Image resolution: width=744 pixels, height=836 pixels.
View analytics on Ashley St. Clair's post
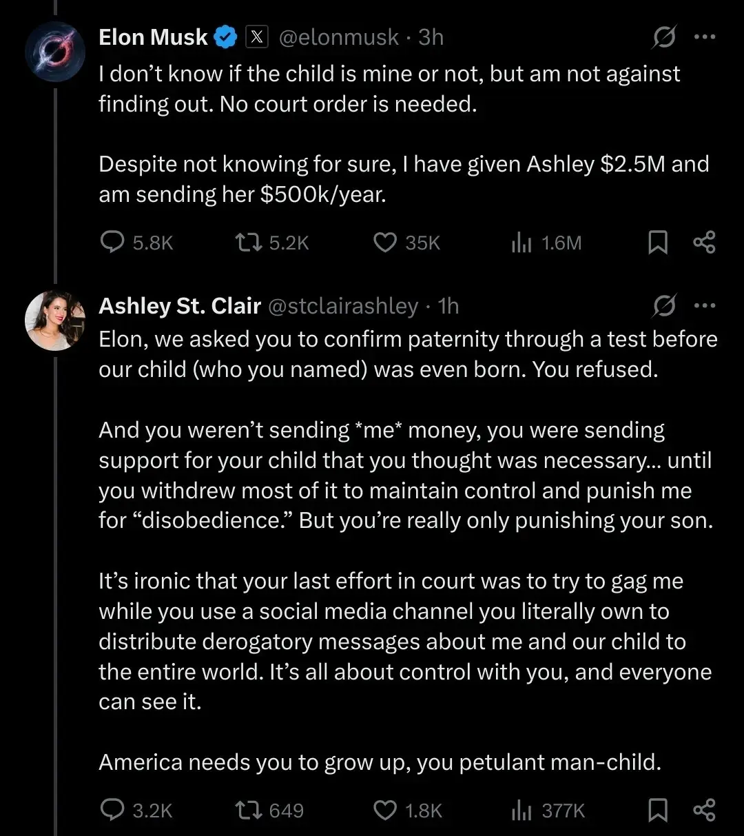[x=521, y=810]
